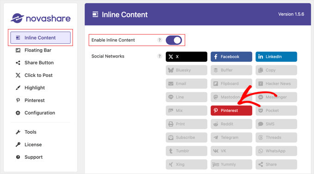Click help icon beside Enable Inline Content
The image size is (314, 174).
tap(159, 40)
